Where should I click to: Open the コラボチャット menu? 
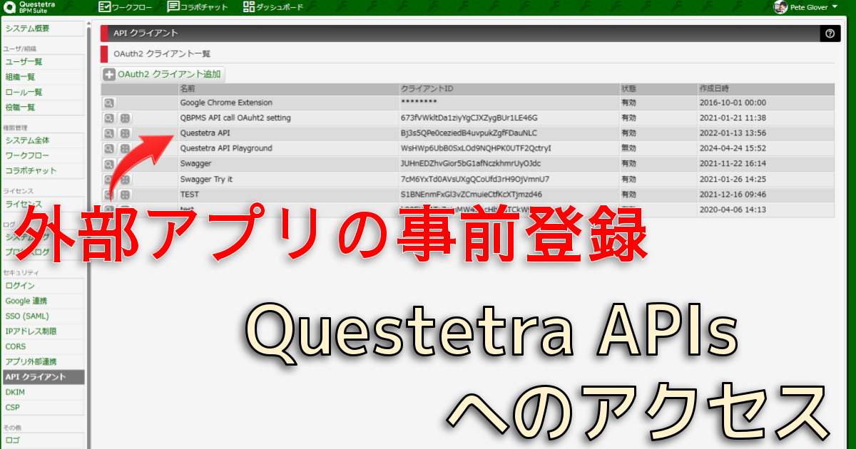click(x=198, y=7)
